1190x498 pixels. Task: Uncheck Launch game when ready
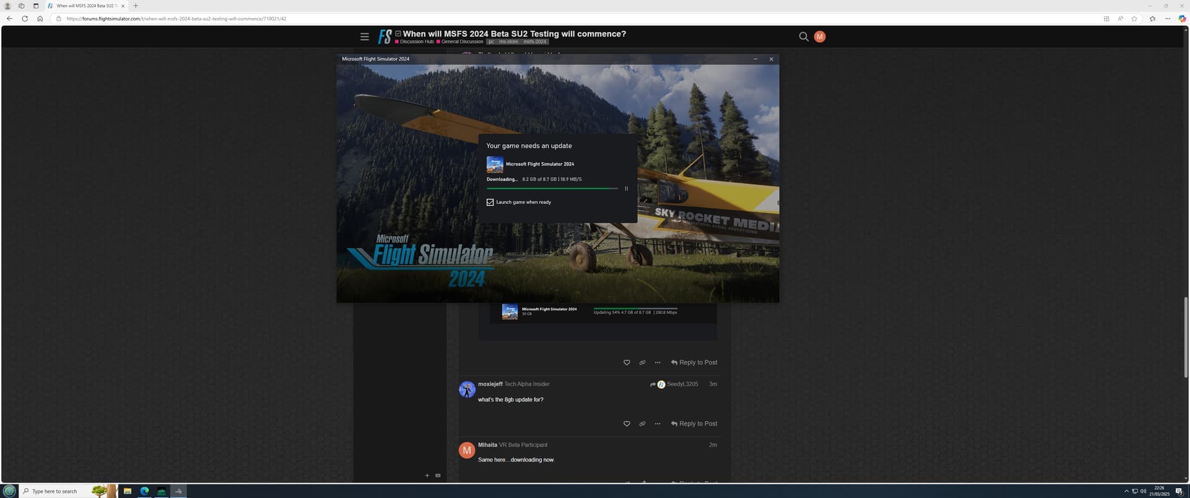(490, 202)
